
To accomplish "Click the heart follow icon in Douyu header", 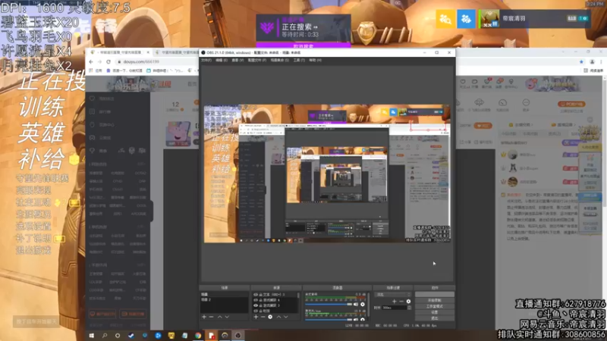I will pyautogui.click(x=463, y=82).
